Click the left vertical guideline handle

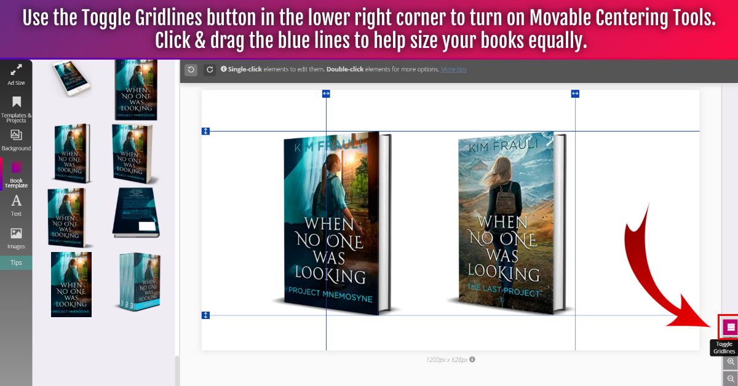point(326,93)
